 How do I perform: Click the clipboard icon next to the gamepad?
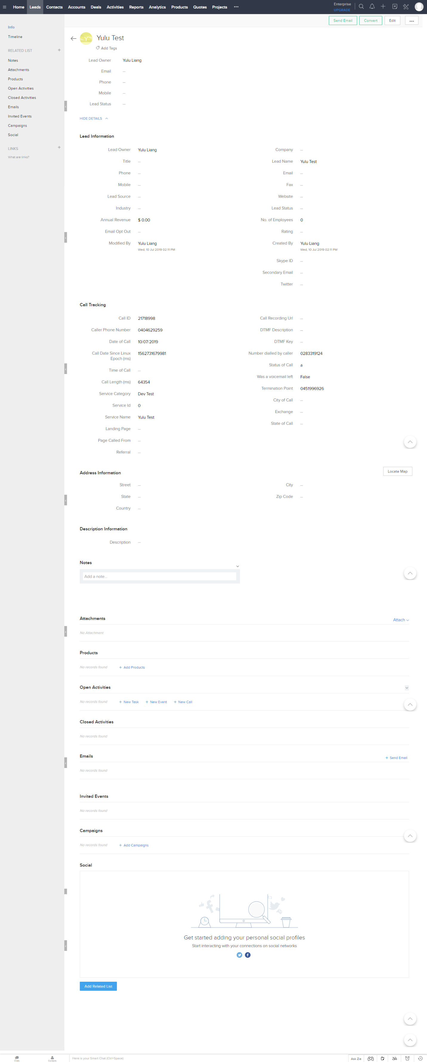[x=383, y=1058]
